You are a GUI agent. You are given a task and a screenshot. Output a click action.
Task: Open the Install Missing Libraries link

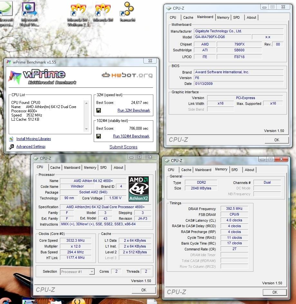pyautogui.click(x=34, y=139)
